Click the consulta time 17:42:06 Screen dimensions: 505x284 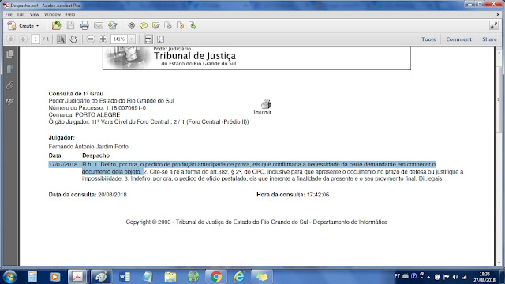pyautogui.click(x=318, y=195)
